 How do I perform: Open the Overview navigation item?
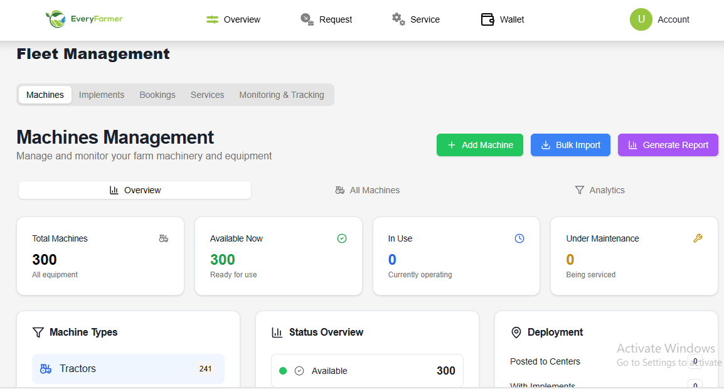pyautogui.click(x=233, y=19)
